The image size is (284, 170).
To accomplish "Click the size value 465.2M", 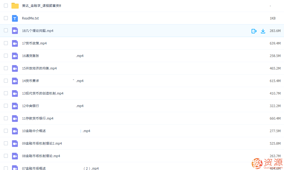I will pos(275,68).
